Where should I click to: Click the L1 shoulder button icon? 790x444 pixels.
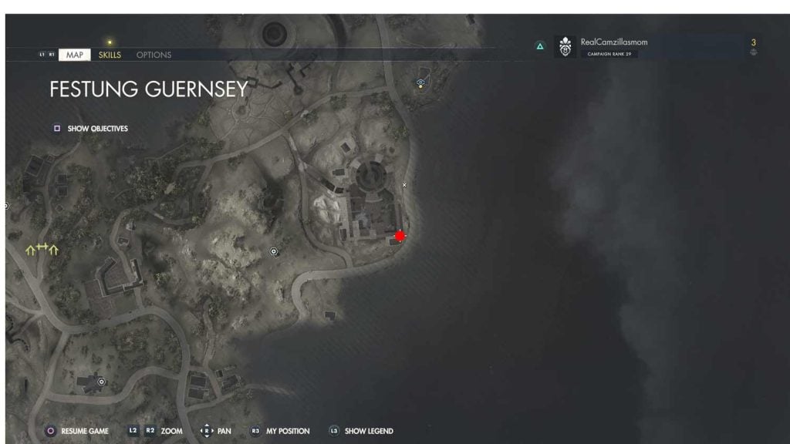[x=42, y=55]
